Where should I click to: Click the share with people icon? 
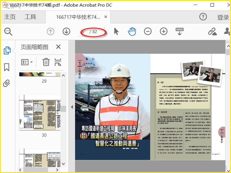[227, 31]
